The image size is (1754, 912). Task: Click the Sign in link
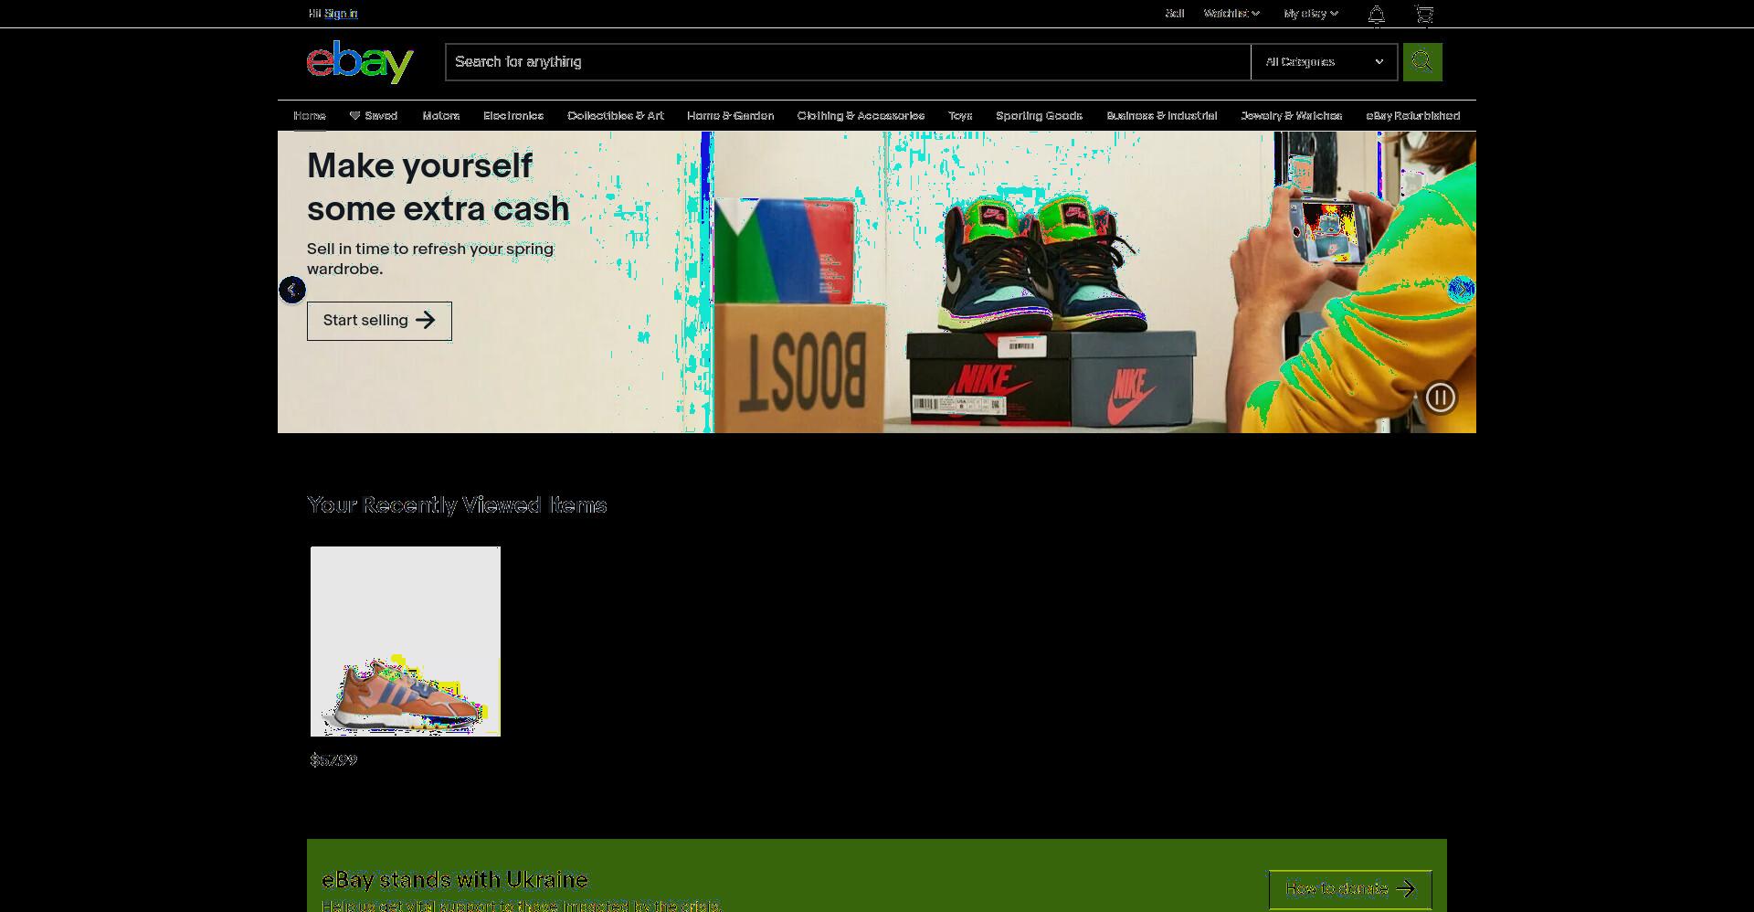coord(341,14)
